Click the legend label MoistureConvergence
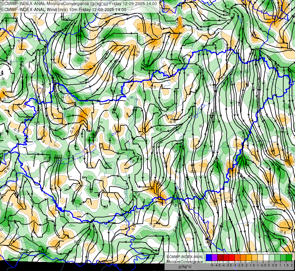 click(185, 262)
